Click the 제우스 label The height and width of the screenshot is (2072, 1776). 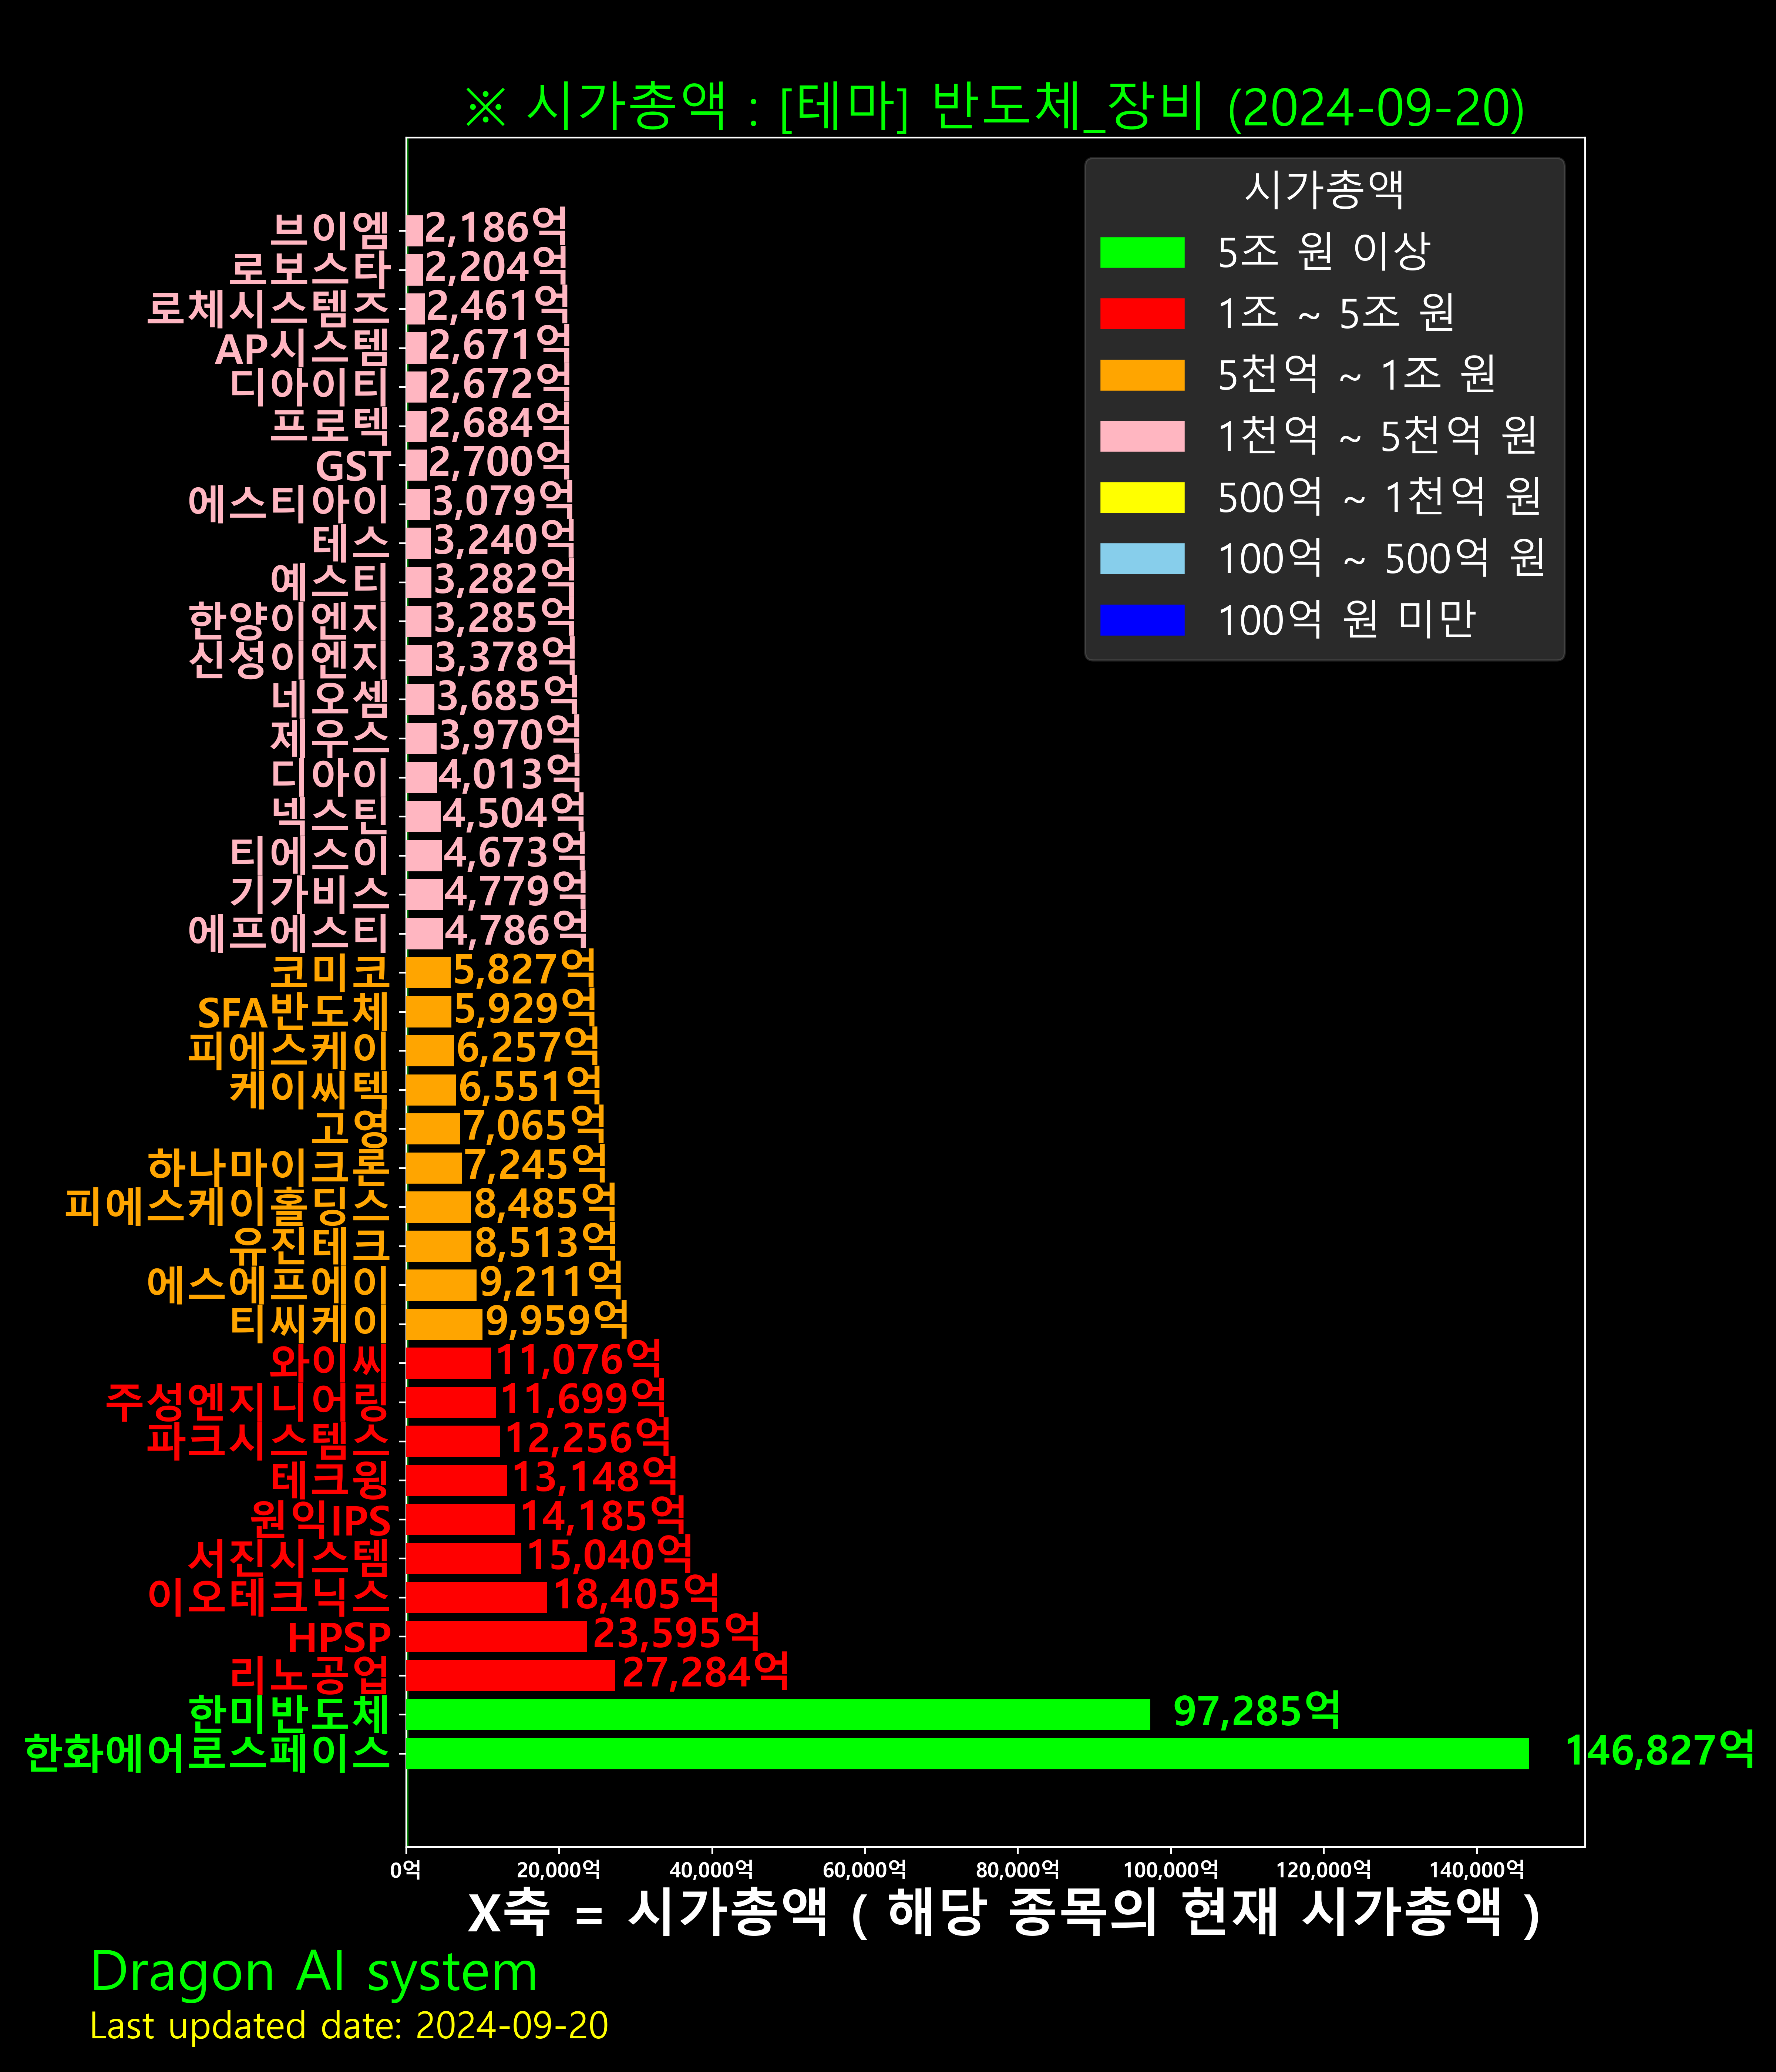tap(330, 738)
